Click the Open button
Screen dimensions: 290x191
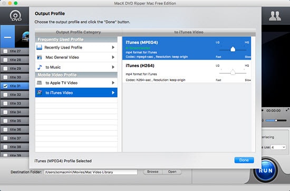coord(172,172)
